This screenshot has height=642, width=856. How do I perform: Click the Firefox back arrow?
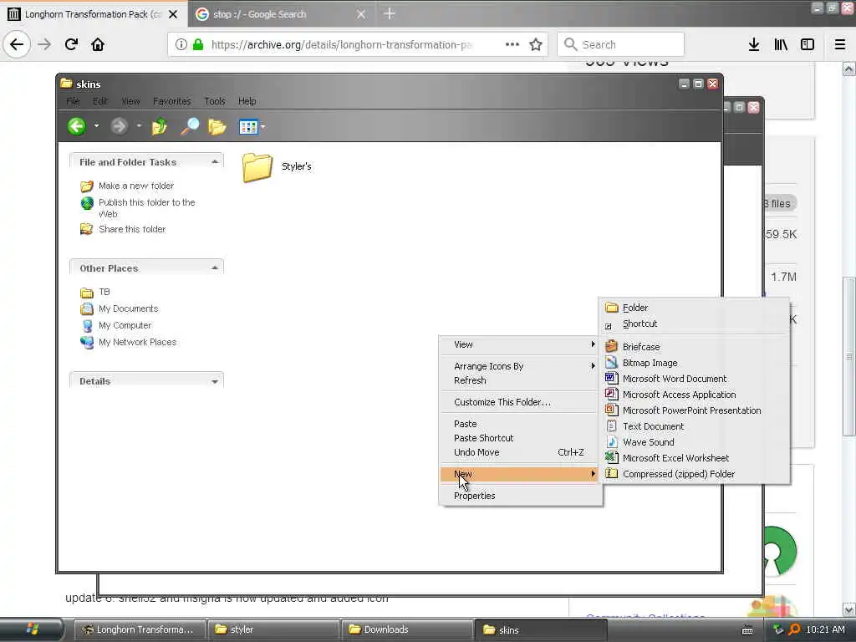coord(17,44)
